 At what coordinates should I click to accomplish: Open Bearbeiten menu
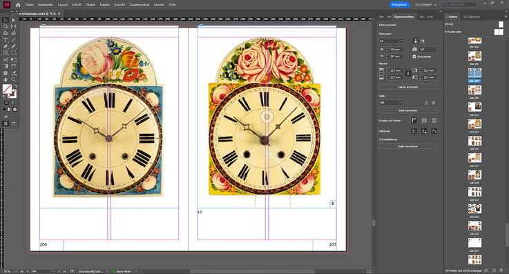click(46, 5)
